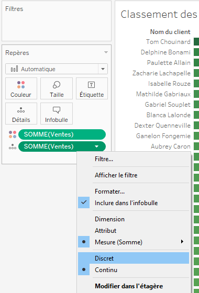Click the Filtres shelf title

click(x=14, y=9)
